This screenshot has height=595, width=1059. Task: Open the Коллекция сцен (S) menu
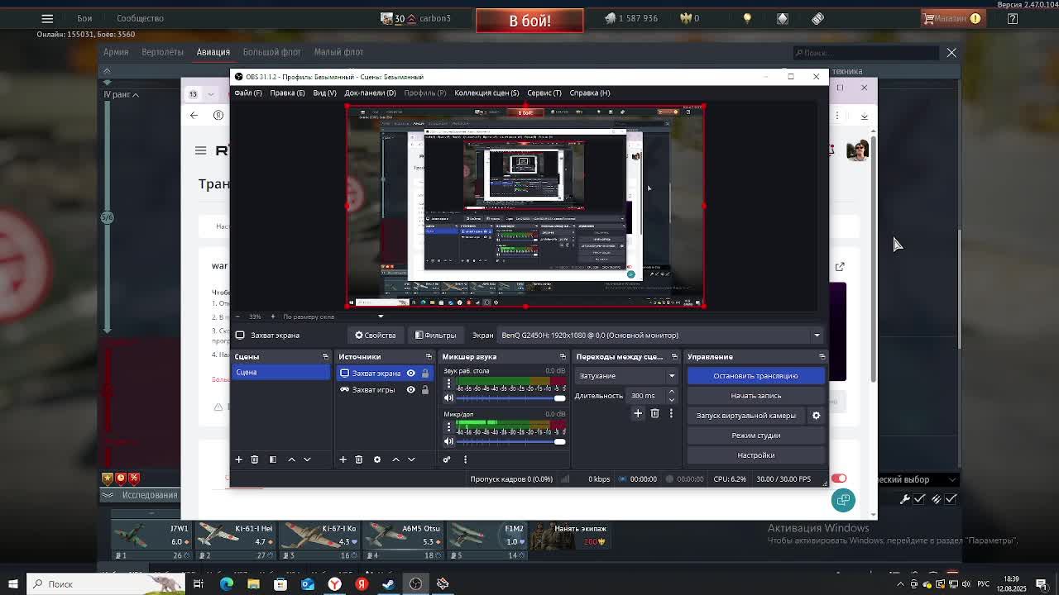486,93
